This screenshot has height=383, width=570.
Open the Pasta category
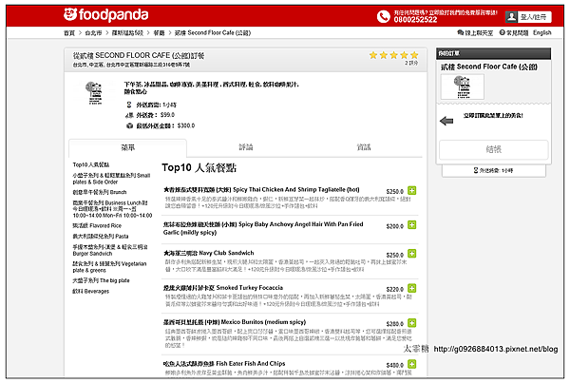coord(101,236)
